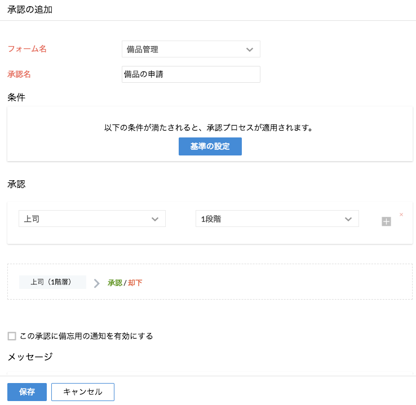Click the red 承認名 label
The width and height of the screenshot is (416, 405).
[x=19, y=74]
